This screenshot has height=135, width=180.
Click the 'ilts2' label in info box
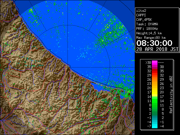(141, 11)
